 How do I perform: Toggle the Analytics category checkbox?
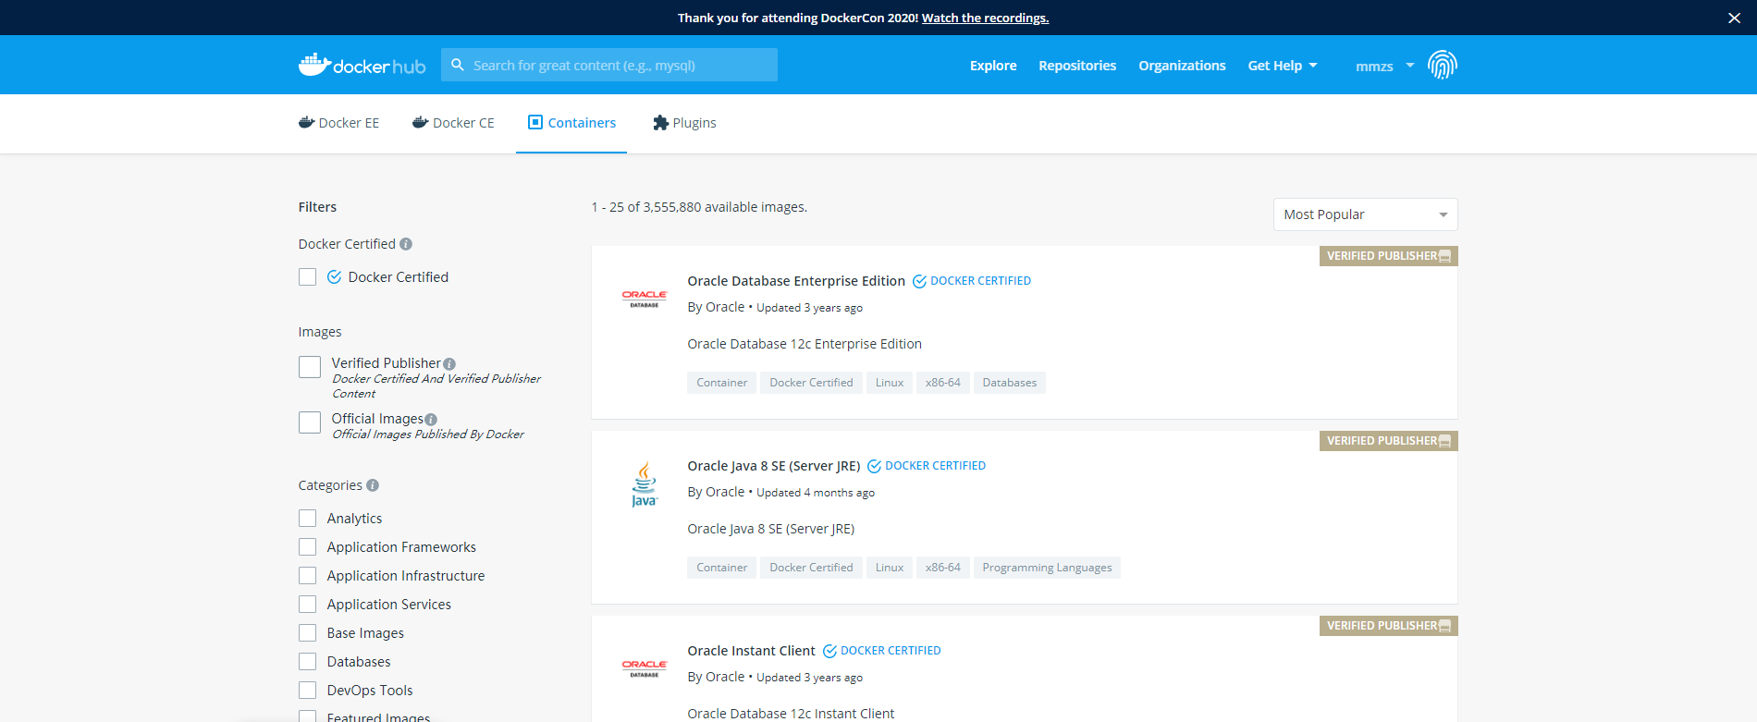click(x=308, y=519)
